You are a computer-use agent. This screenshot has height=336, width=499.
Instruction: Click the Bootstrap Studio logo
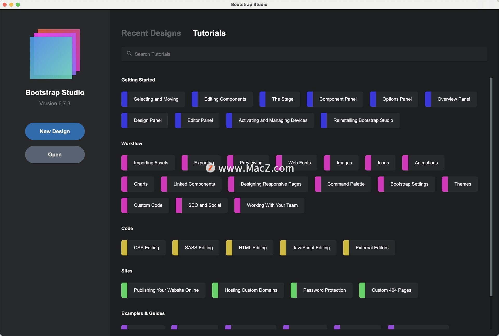point(55,54)
